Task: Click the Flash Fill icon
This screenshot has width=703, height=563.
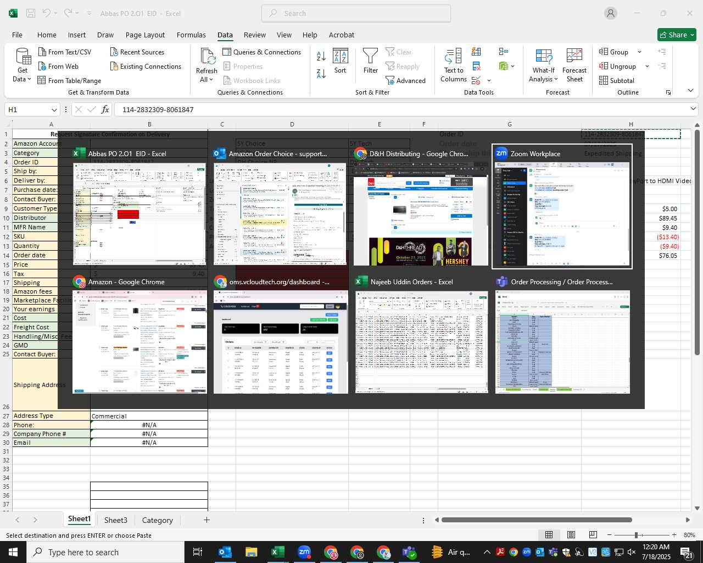Action: click(x=476, y=52)
